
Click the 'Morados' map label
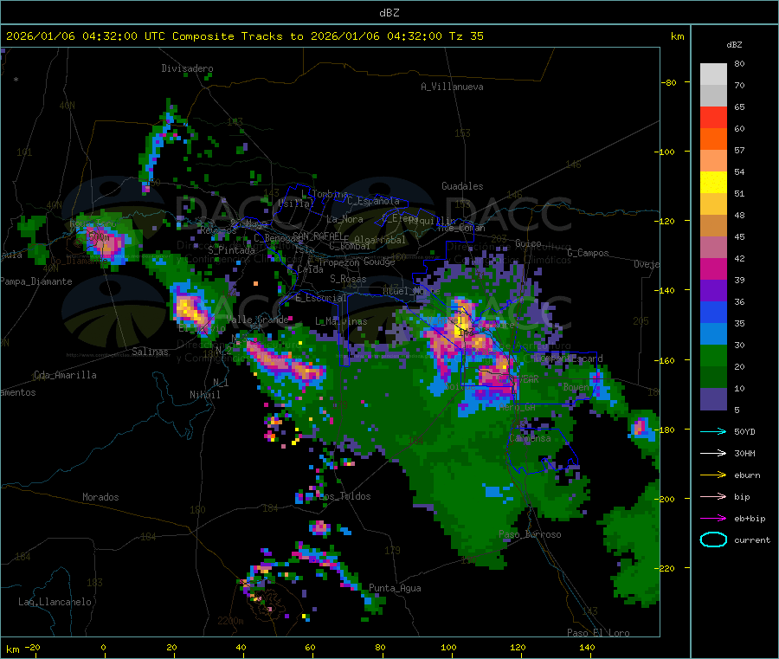pos(100,497)
